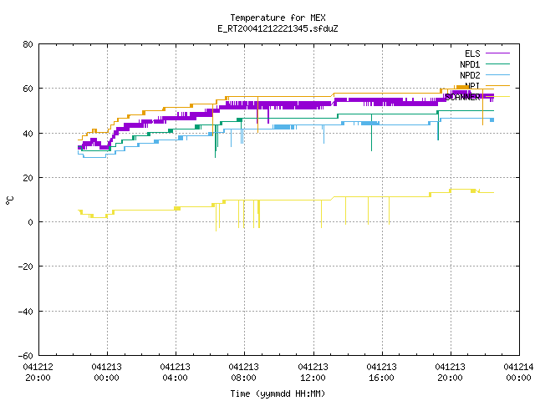
Task: Click the x-axis label 041213 04:00
Action: point(176,373)
